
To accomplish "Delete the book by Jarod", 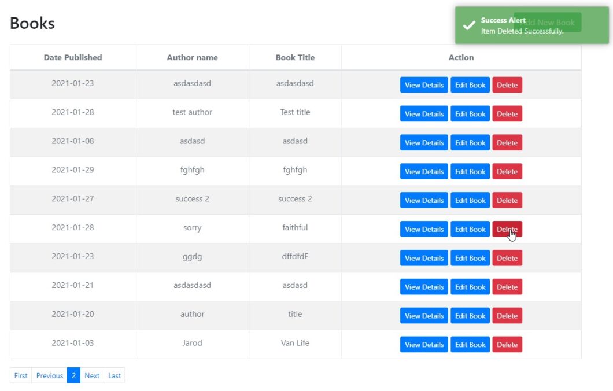I will [507, 345].
